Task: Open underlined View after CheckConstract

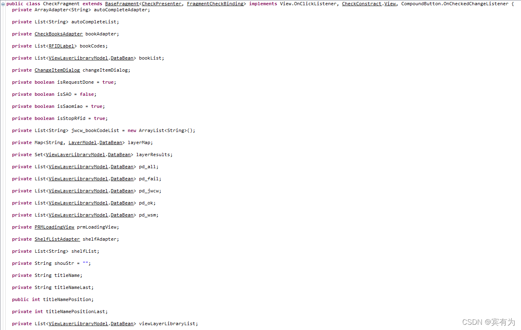Action: [x=390, y=4]
